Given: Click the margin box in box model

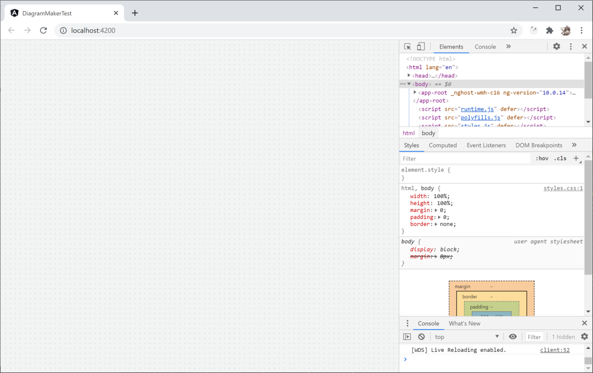Looking at the screenshot, I should click(x=492, y=286).
